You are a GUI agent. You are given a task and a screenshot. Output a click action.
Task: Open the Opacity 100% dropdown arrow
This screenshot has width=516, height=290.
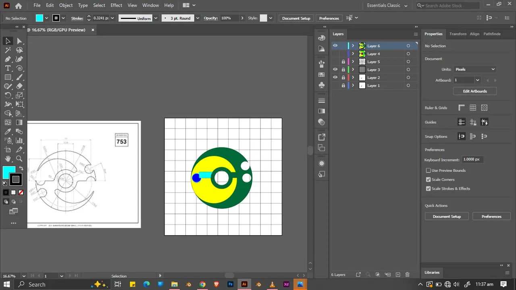242,18
